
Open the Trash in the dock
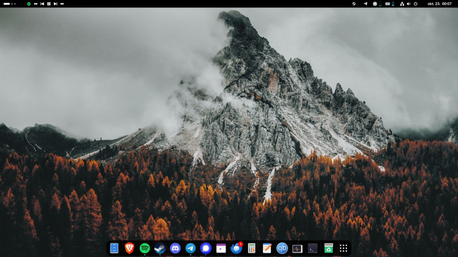coord(329,248)
